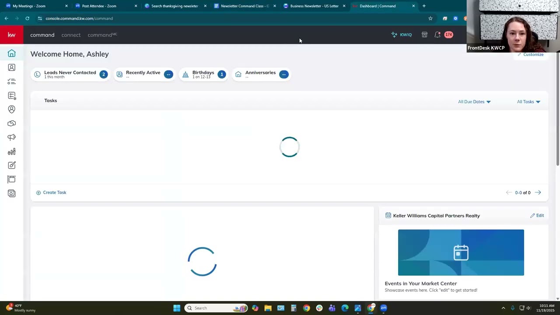
Task: Open the Windows Start menu
Action: pos(177,308)
